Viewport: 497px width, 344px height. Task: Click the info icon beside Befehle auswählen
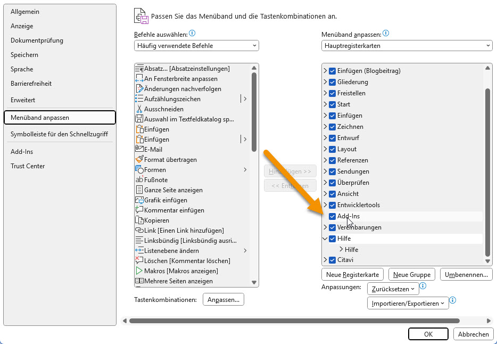click(x=192, y=34)
